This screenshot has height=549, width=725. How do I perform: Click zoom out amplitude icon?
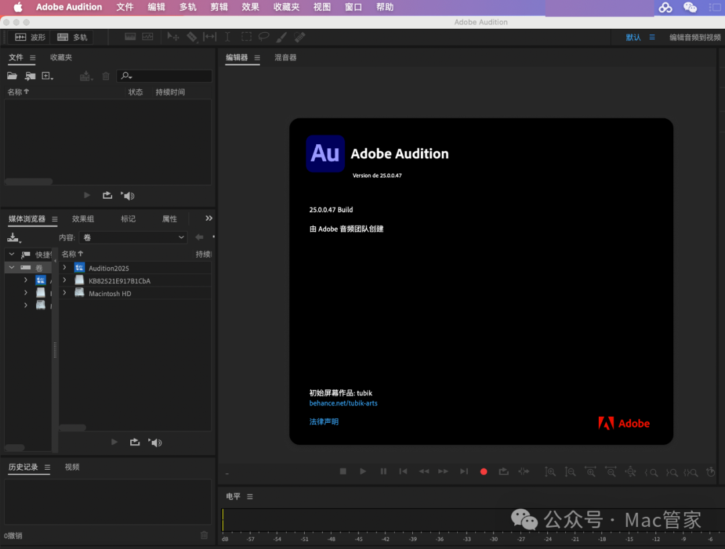570,472
